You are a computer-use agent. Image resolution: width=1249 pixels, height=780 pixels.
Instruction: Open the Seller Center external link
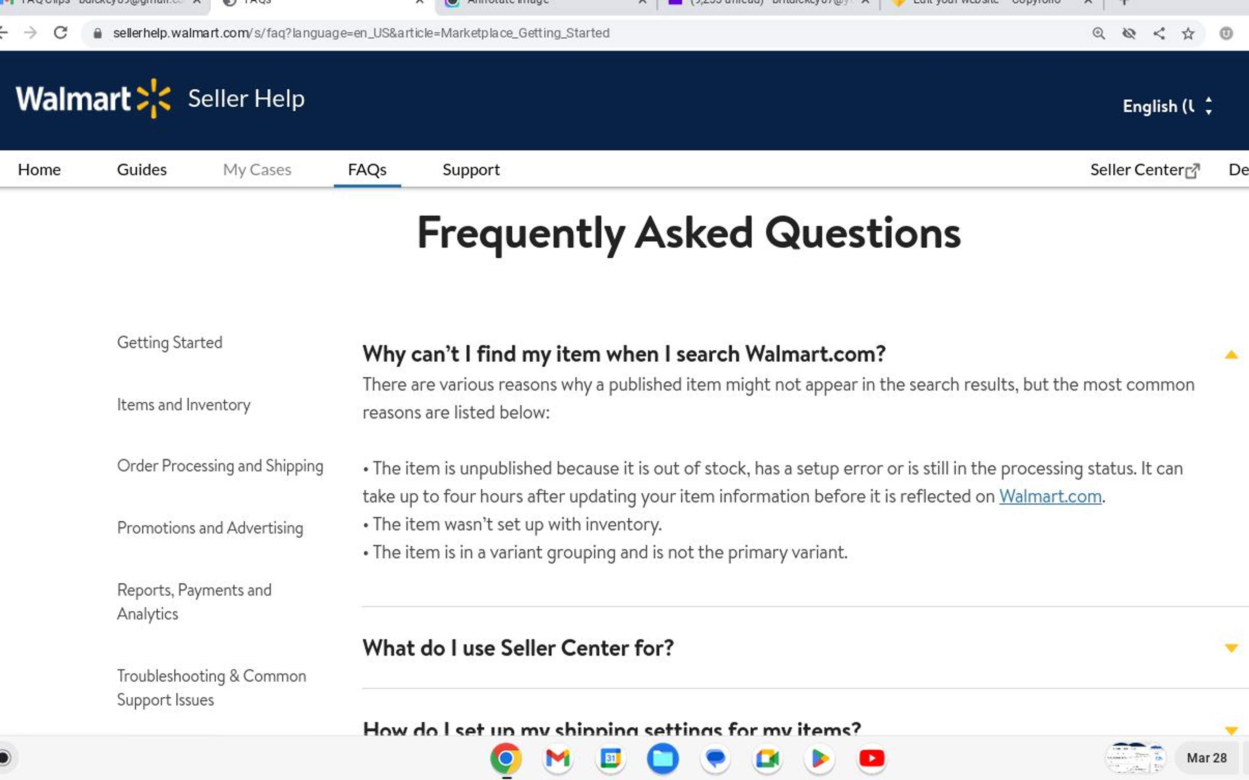[1145, 170]
